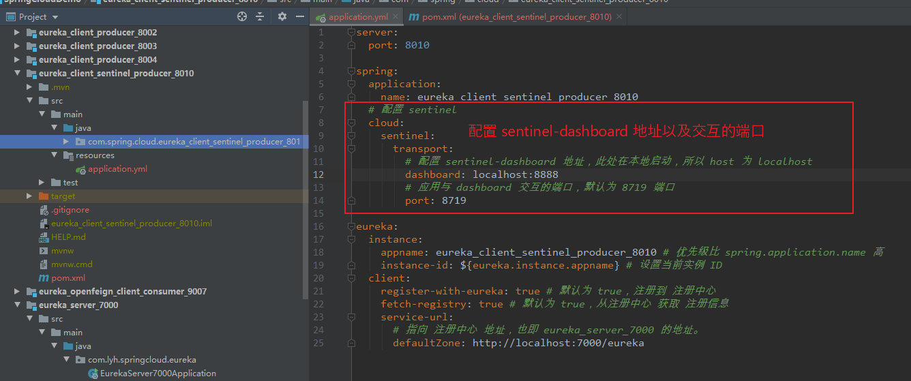Image resolution: width=911 pixels, height=381 pixels.
Task: Fold the cloud: block in the editor gutter
Action: [351, 123]
